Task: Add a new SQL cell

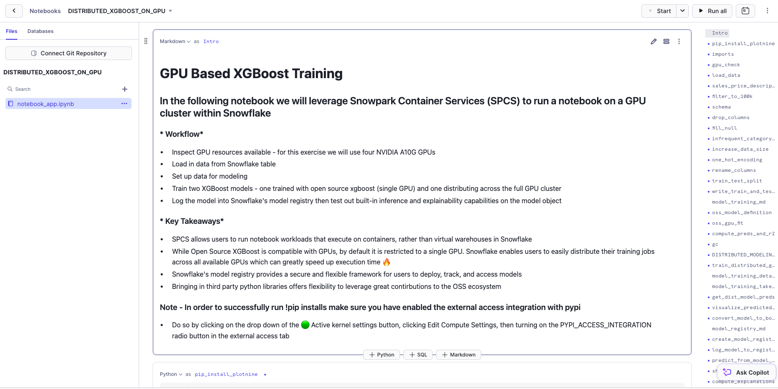Action: pos(418,355)
